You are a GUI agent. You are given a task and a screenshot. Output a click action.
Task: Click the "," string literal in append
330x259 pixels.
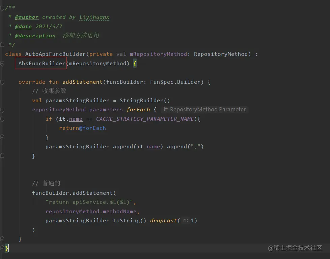point(195,147)
